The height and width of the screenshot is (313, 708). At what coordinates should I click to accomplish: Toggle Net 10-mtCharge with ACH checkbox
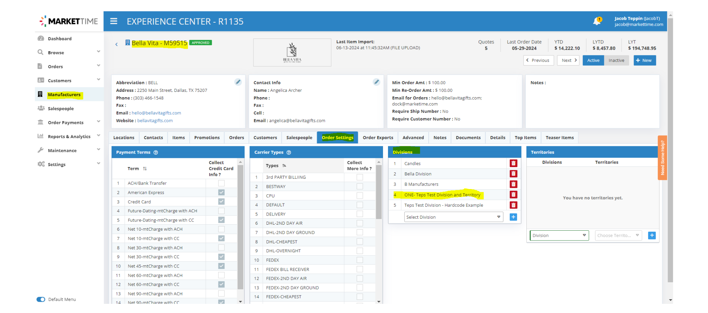pyautogui.click(x=221, y=229)
